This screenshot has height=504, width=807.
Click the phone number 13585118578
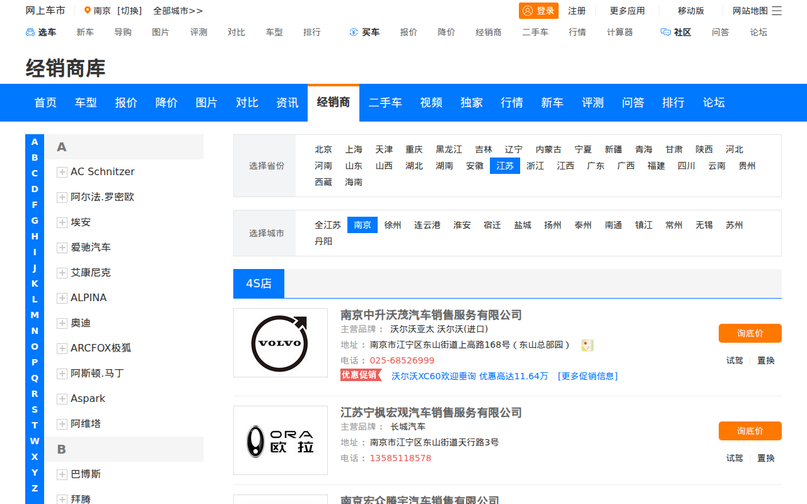401,458
